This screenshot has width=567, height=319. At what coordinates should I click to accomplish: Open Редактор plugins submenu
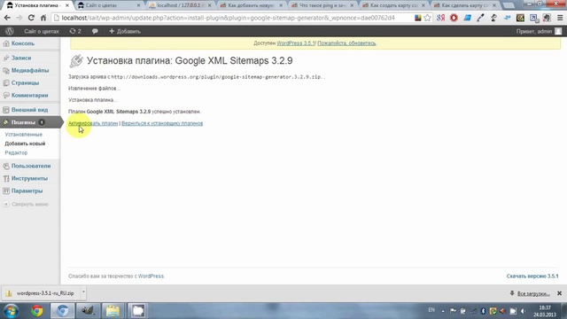point(16,152)
